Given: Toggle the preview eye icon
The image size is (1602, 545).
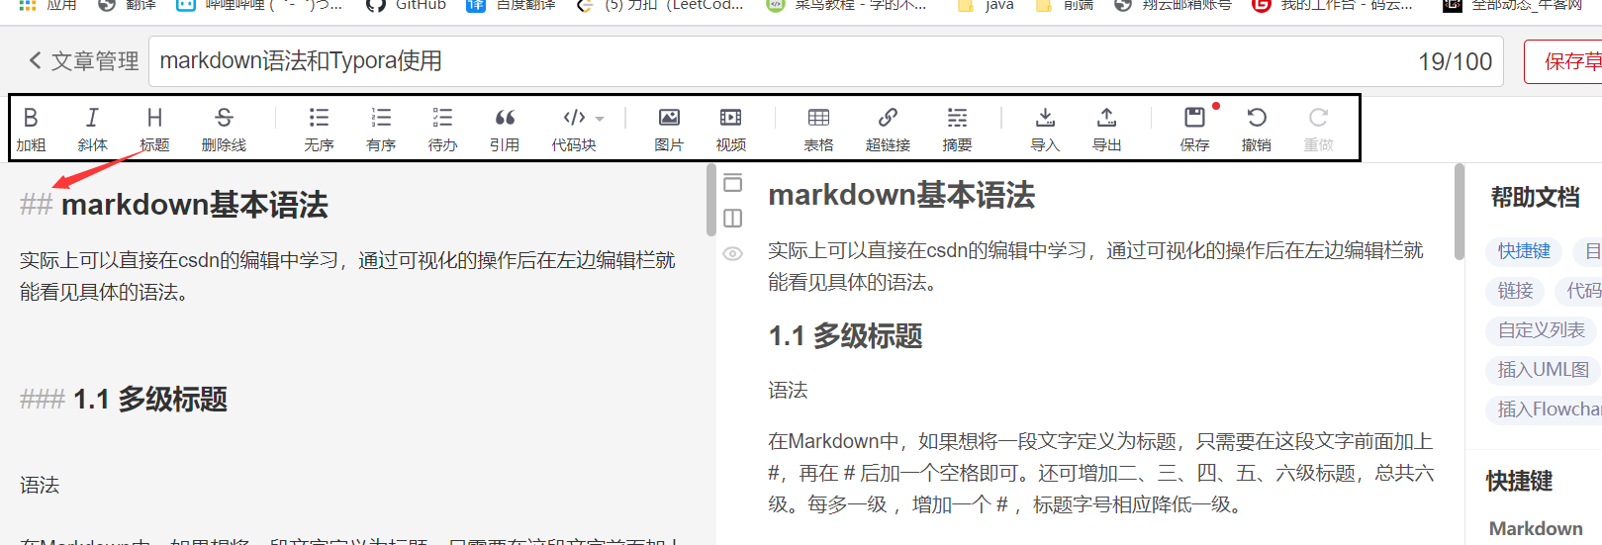Looking at the screenshot, I should coord(732,253).
